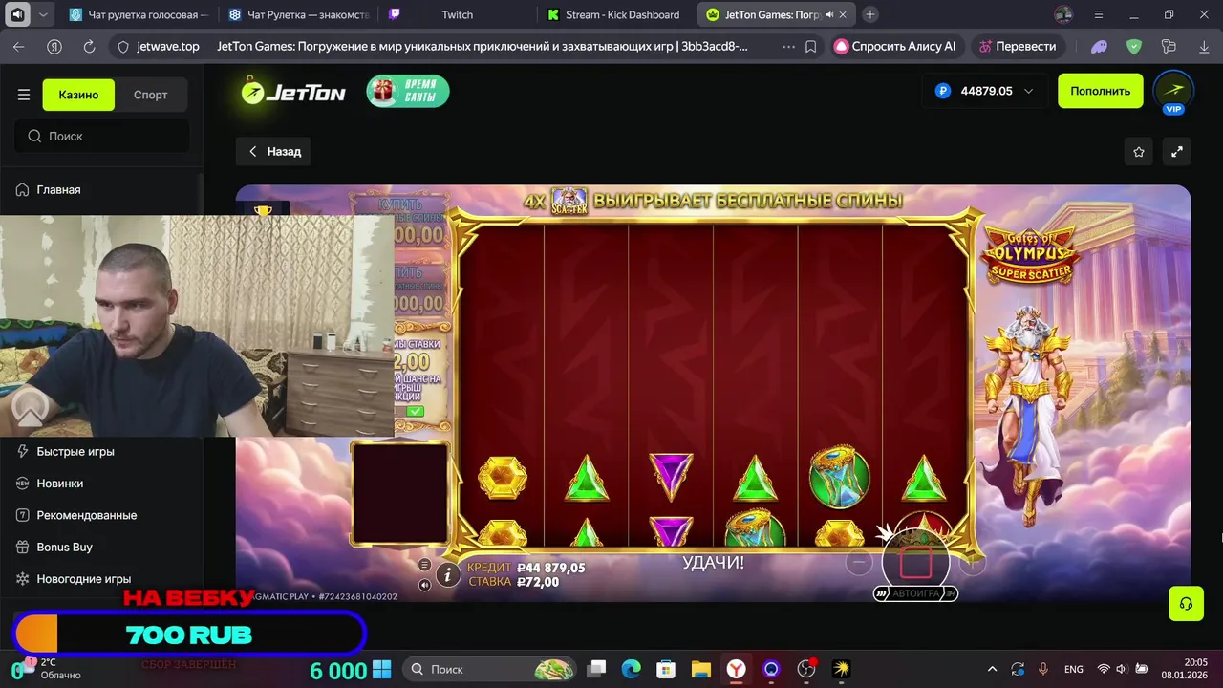Launch Microsoft Edge from taskbar

click(x=631, y=669)
